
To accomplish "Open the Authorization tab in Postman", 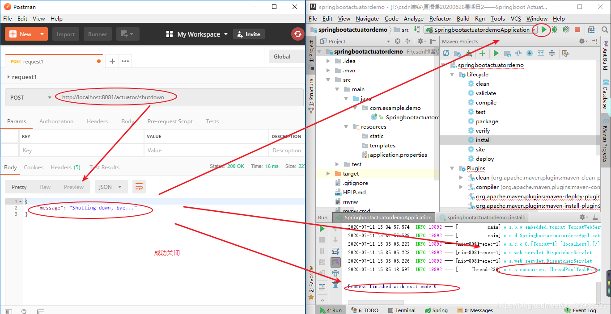I will [56, 121].
